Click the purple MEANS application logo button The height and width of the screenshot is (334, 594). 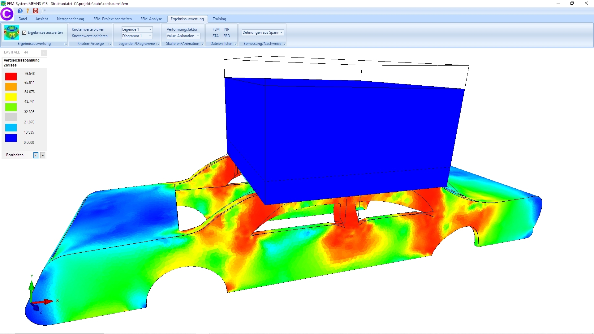click(7, 14)
